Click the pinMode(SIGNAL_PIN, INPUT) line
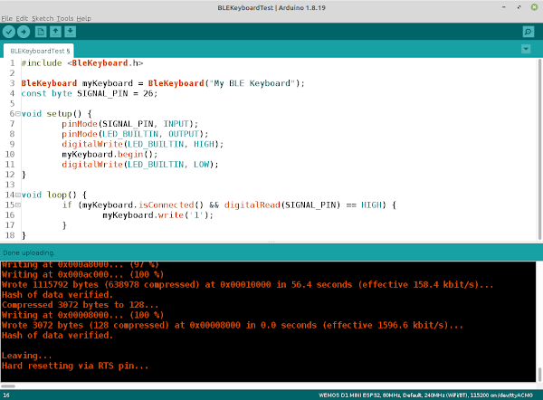Image resolution: width=543 pixels, height=400 pixels. (129, 124)
